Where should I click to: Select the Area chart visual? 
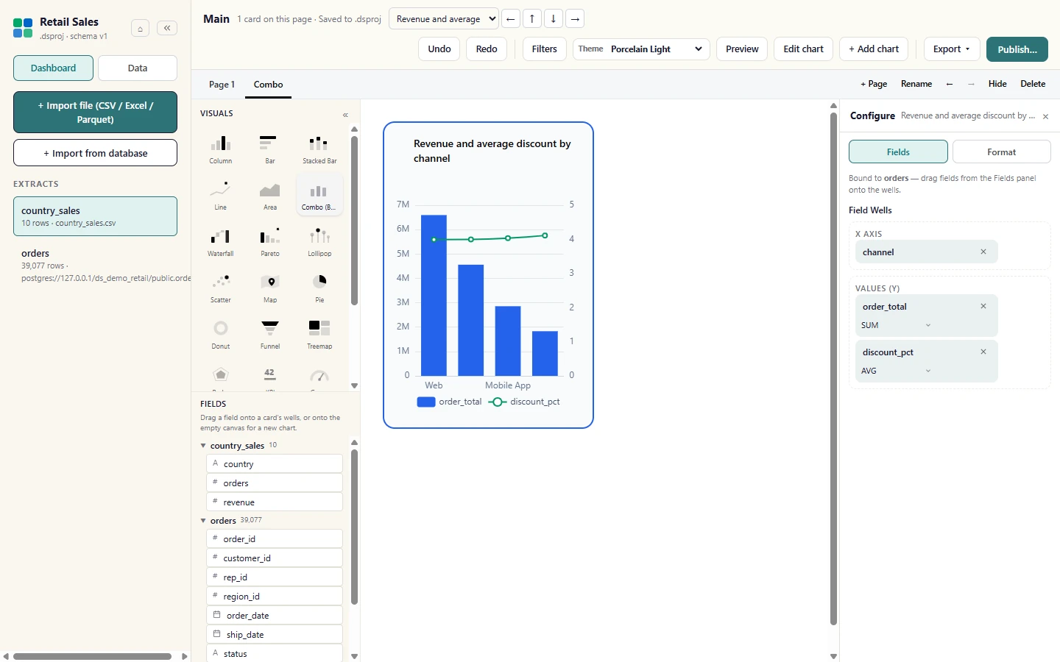click(270, 195)
